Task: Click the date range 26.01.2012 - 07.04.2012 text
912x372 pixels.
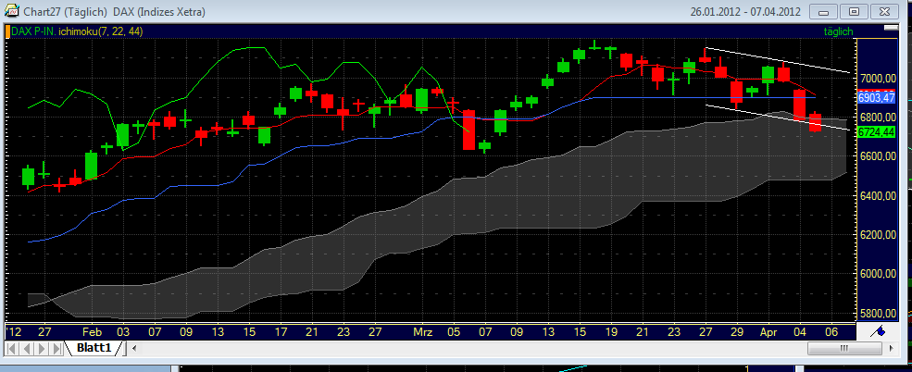Action: click(x=745, y=12)
